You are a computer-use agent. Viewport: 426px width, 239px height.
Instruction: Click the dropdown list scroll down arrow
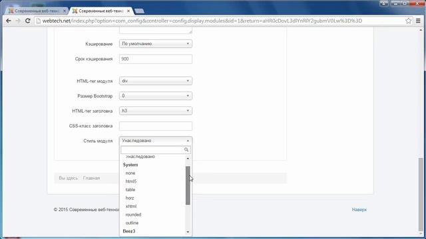click(188, 232)
